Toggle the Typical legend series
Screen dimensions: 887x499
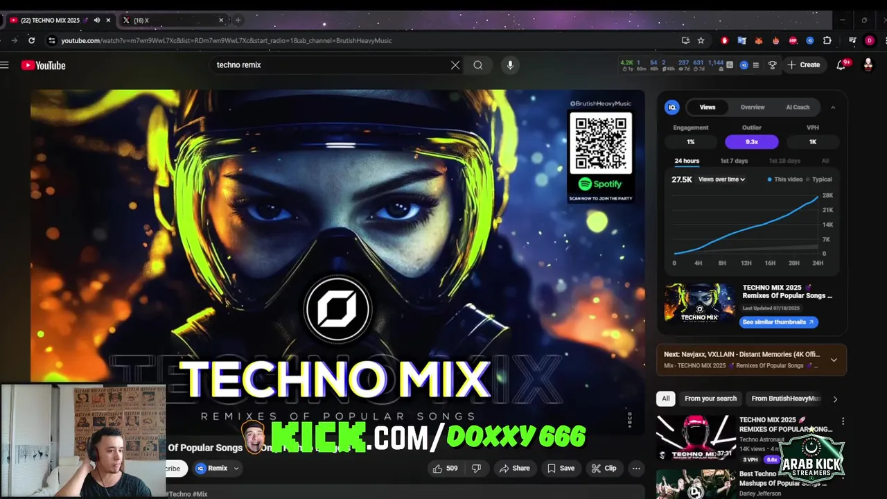click(819, 180)
